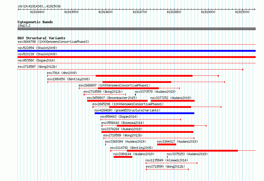The width and height of the screenshot is (264, 181).
Task: Open the last esv2718590 (Wong2012b) label
Action: pyautogui.click(x=165, y=166)
